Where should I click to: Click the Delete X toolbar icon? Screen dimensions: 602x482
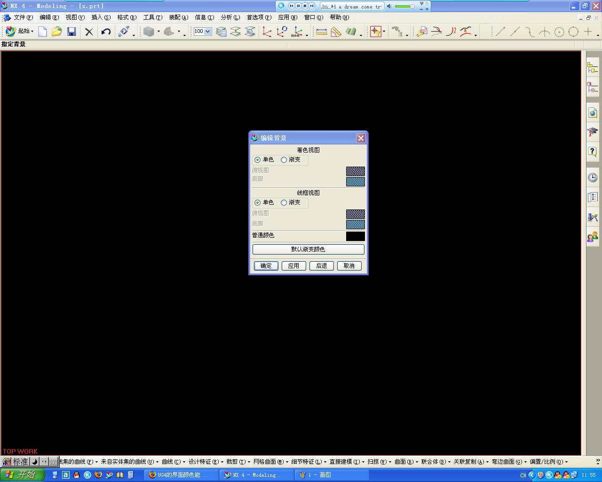[89, 32]
